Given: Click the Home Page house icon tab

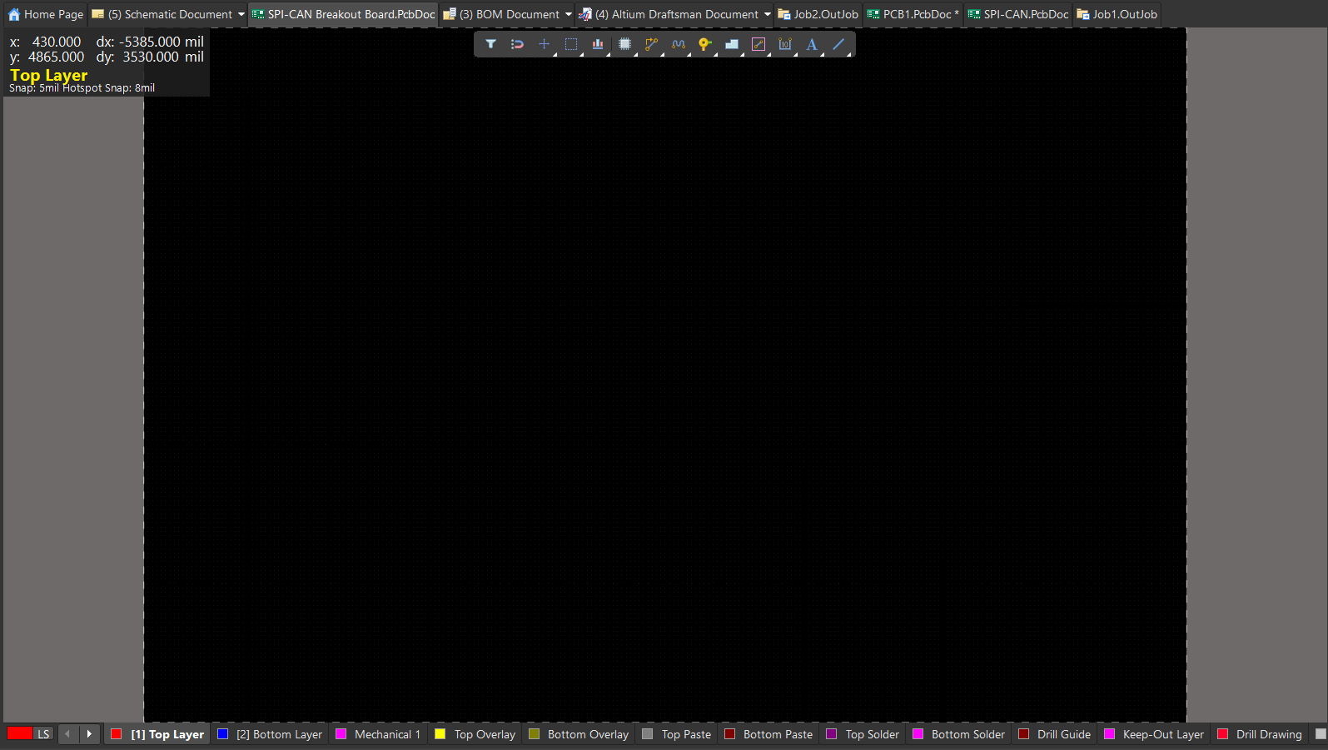Looking at the screenshot, I should click(46, 14).
